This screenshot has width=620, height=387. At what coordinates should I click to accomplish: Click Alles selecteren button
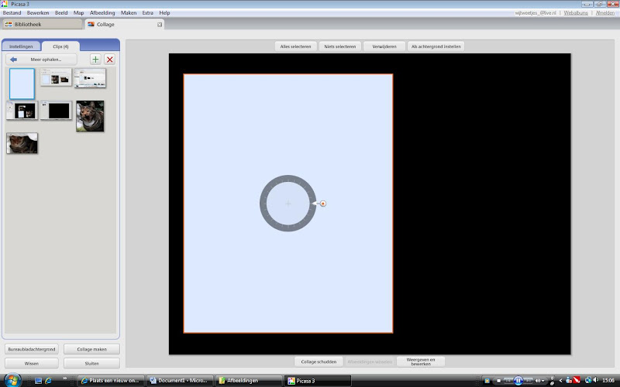(x=295, y=46)
